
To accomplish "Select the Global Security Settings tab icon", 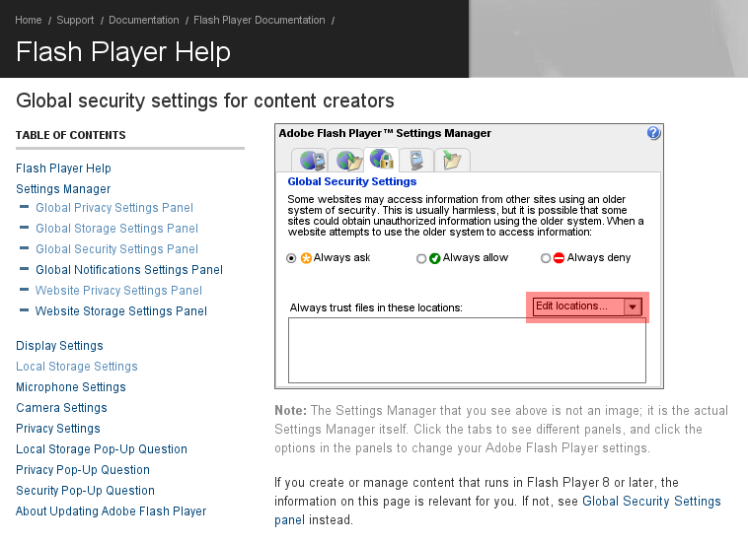I will pyautogui.click(x=381, y=159).
